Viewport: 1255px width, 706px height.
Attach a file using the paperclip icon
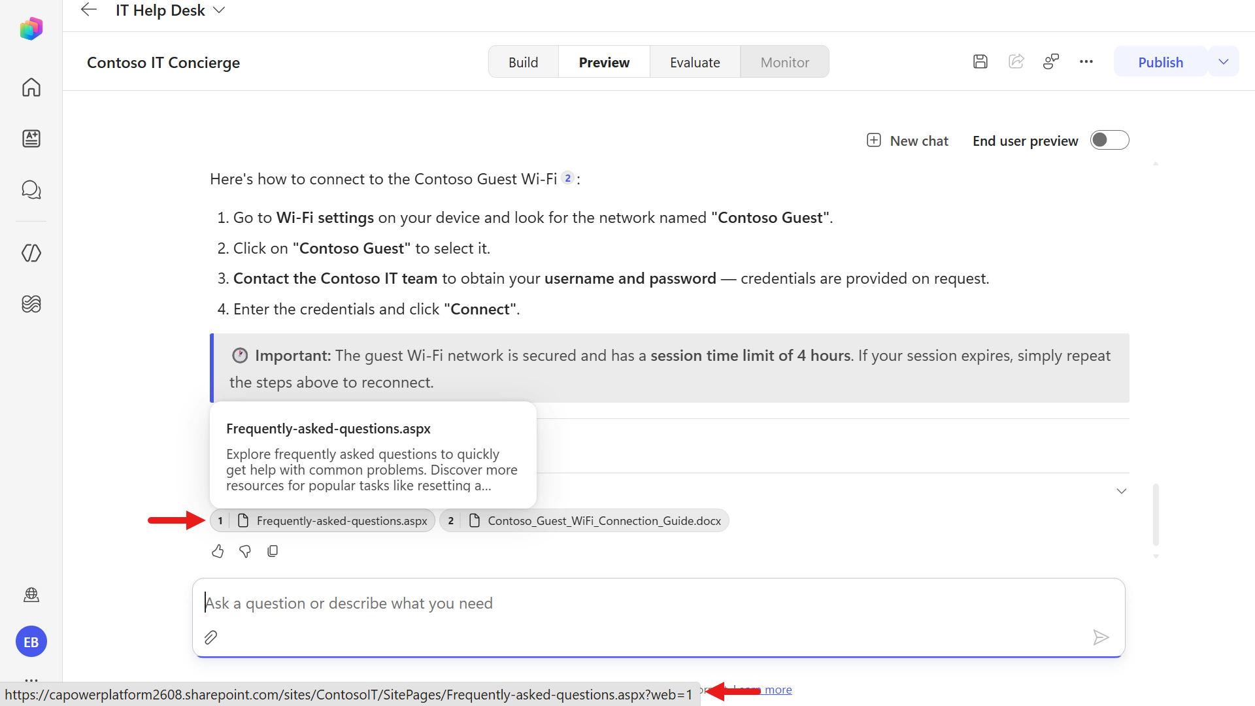pyautogui.click(x=210, y=637)
